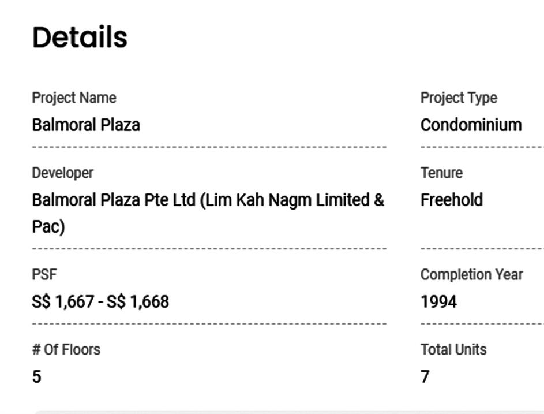Screen dimensions: 544x414
Task: Select the Condominium project type value
Action: click(471, 125)
